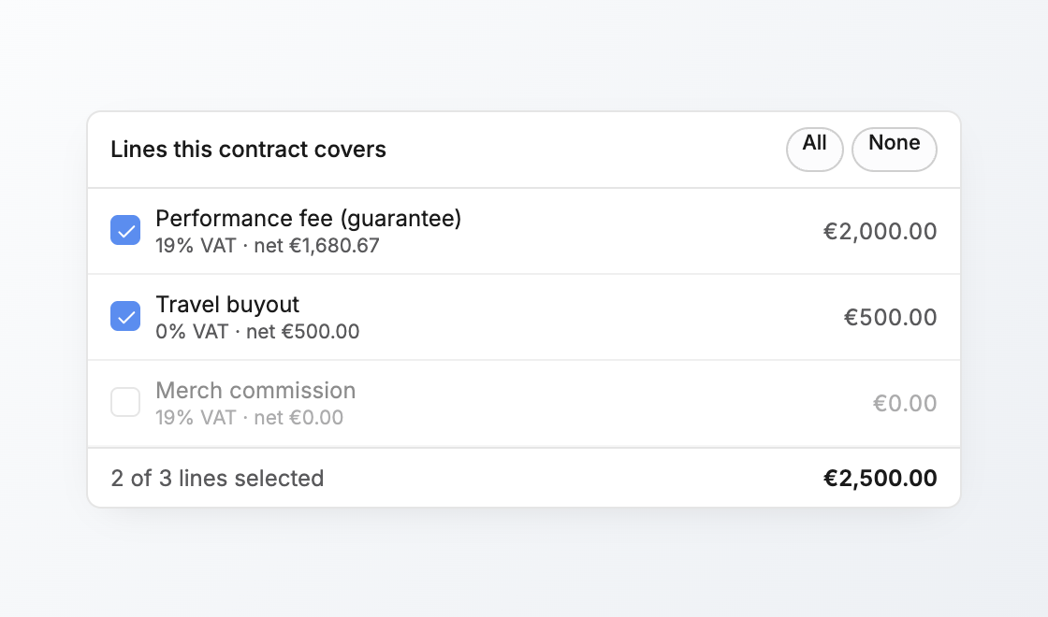Uncheck the Performance fee (guarantee) checkbox

click(x=125, y=230)
